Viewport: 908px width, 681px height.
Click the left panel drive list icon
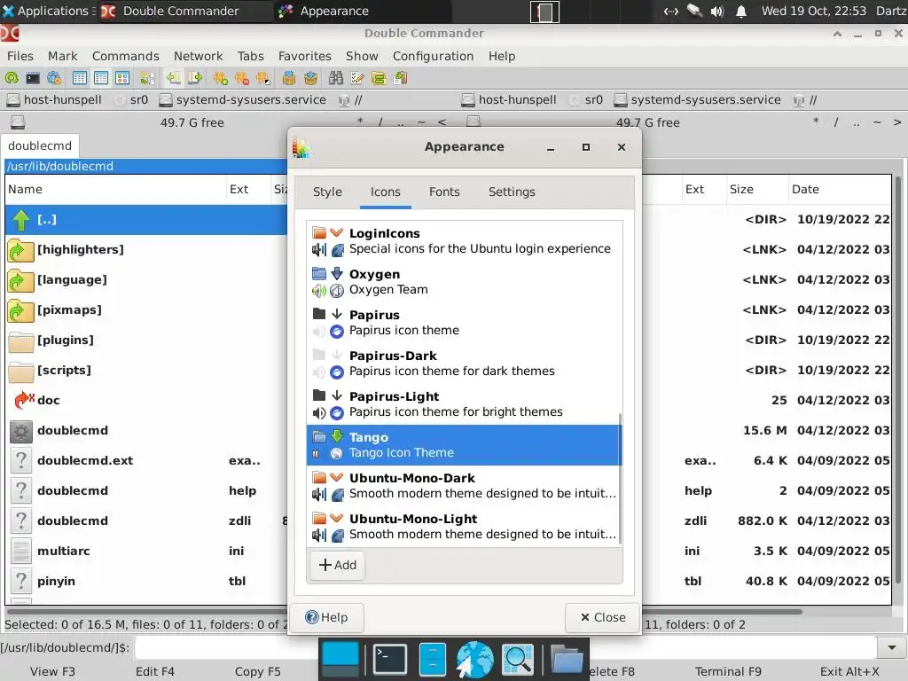tap(18, 122)
